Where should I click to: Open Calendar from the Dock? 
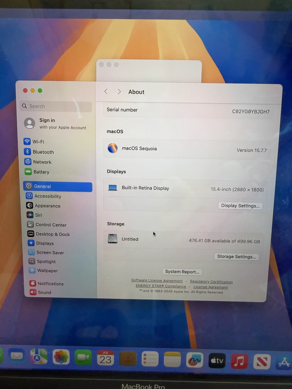105,358
